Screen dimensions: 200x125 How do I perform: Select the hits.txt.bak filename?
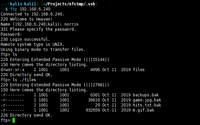[x=147, y=105]
